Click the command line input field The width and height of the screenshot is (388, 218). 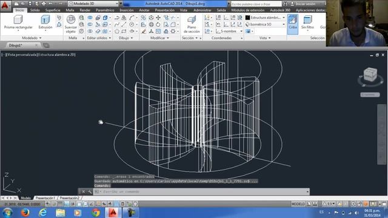pyautogui.click(x=201, y=191)
